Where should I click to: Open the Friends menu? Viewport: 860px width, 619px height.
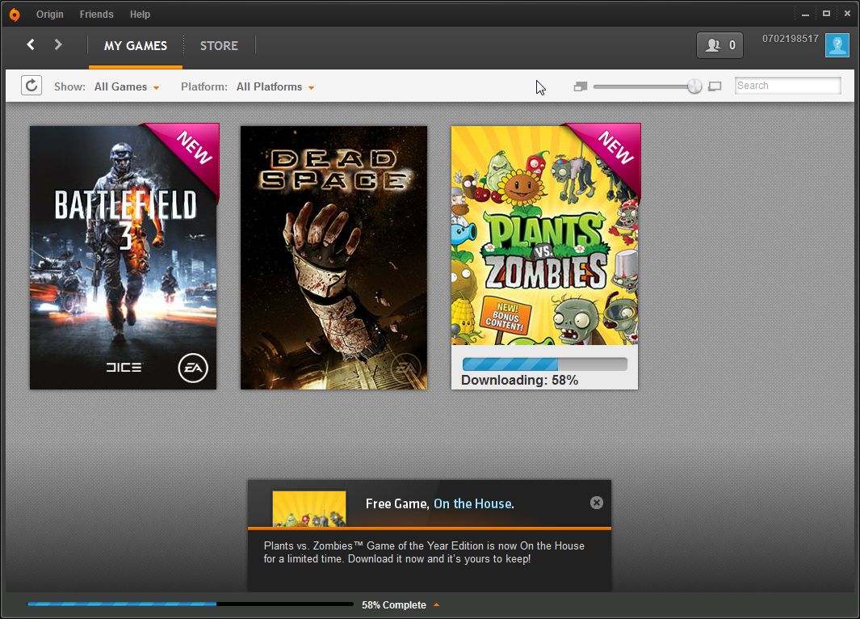coord(97,15)
